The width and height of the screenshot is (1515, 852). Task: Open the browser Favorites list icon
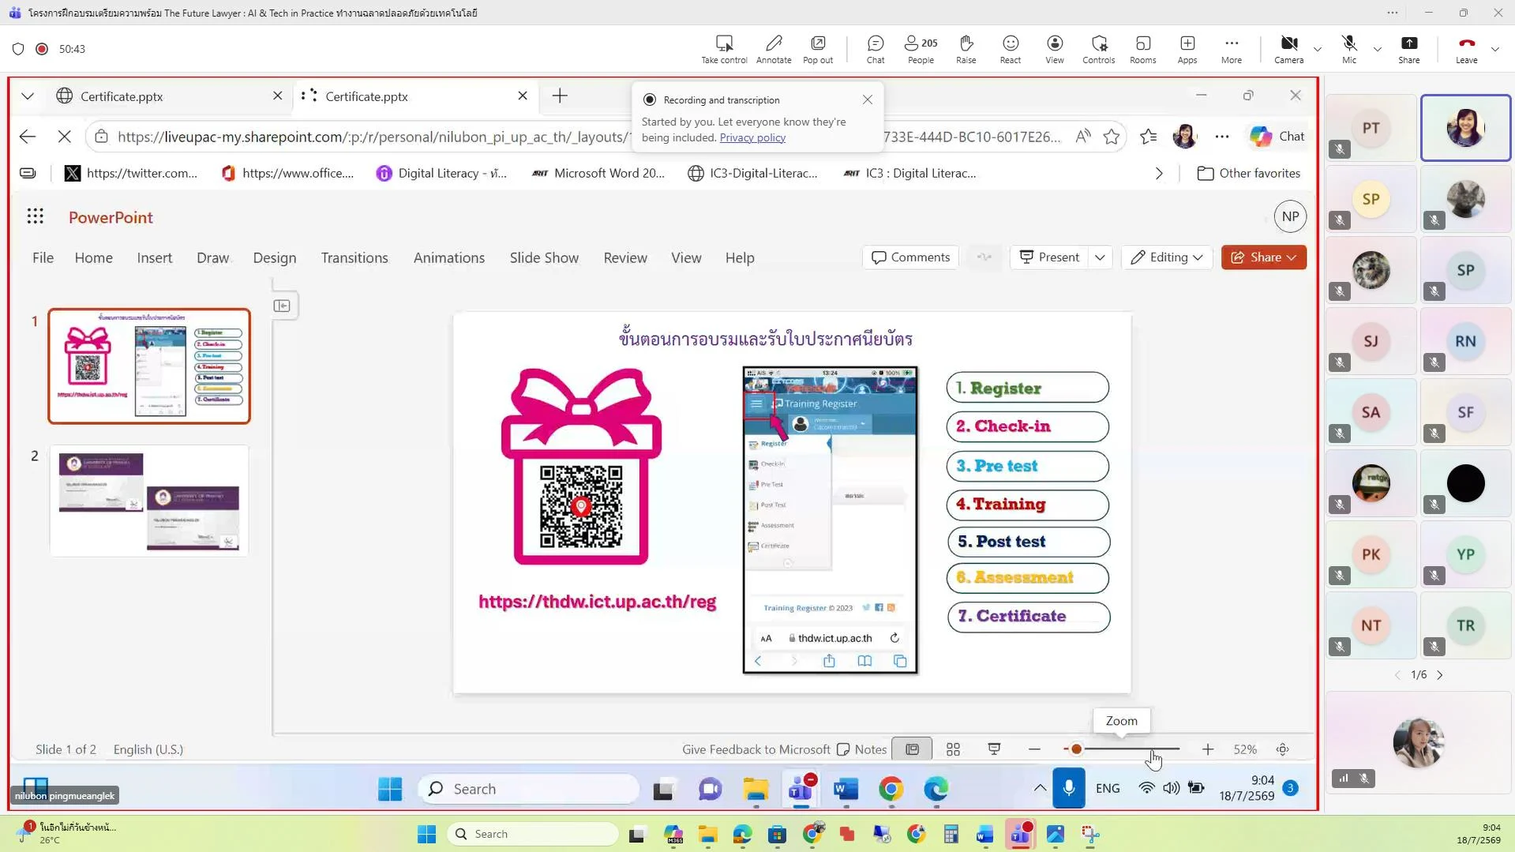pyautogui.click(x=1148, y=137)
